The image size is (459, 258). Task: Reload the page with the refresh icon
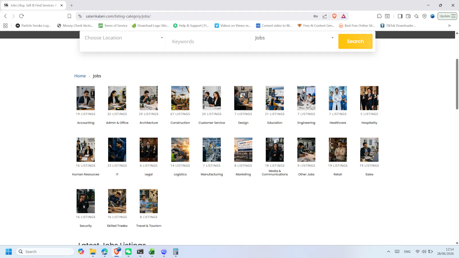tap(22, 16)
